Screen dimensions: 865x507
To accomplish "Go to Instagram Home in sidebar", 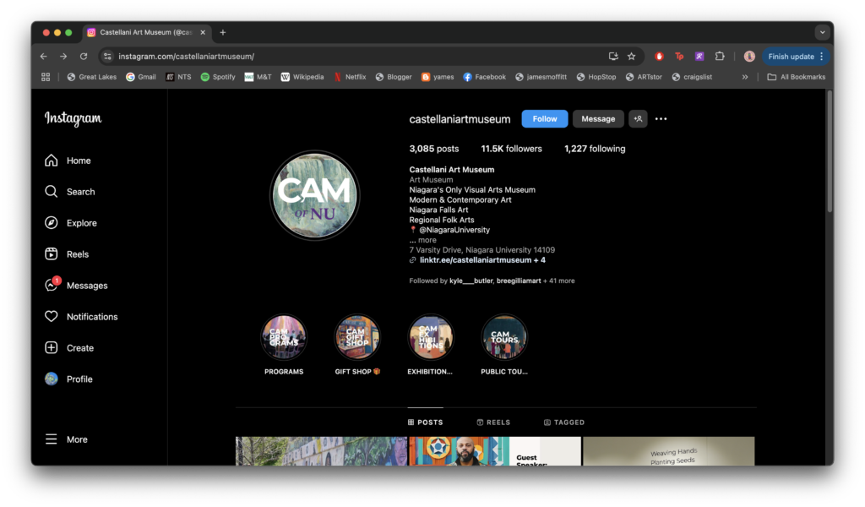I will click(x=68, y=161).
